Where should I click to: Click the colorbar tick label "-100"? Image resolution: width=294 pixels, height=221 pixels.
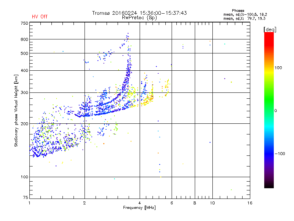[x=280, y=154]
